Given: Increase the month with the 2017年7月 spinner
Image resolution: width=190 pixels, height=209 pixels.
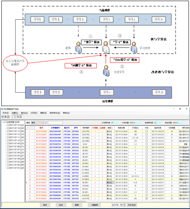Looking at the screenshot, I should tap(124, 204).
